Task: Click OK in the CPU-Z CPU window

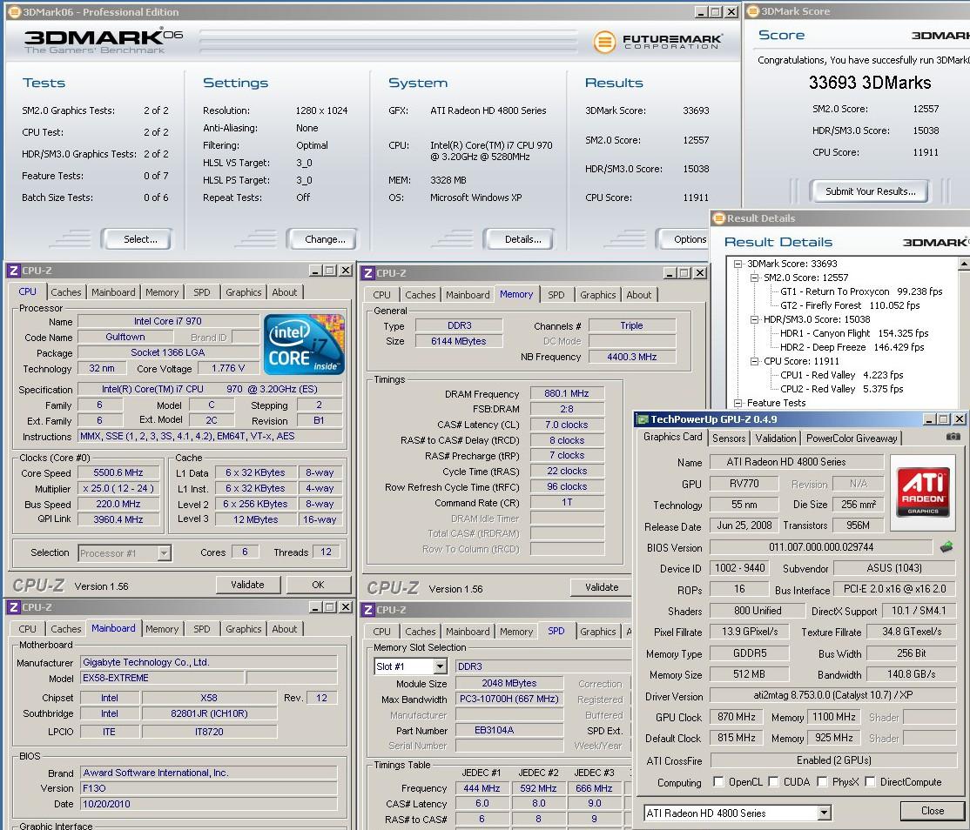Action: click(x=318, y=585)
